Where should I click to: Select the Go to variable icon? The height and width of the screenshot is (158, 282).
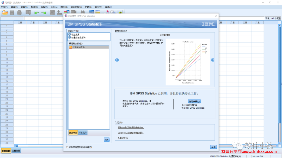coord(59,12)
